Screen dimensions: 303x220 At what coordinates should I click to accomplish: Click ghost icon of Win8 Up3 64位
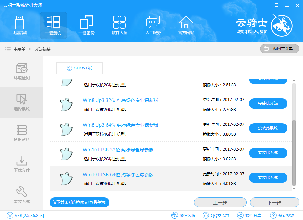(66, 129)
